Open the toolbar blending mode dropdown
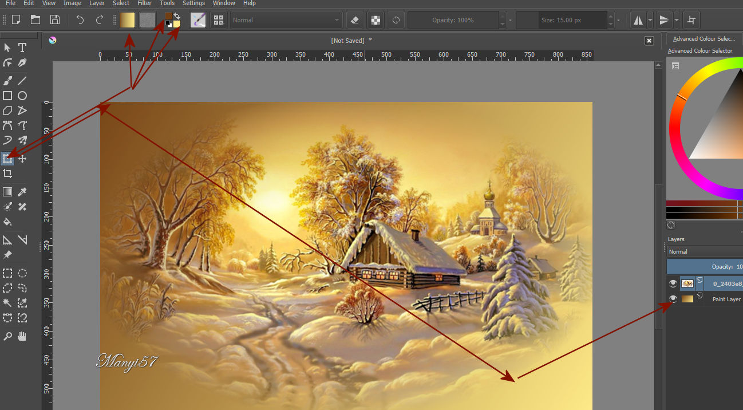This screenshot has width=743, height=410. 287,20
